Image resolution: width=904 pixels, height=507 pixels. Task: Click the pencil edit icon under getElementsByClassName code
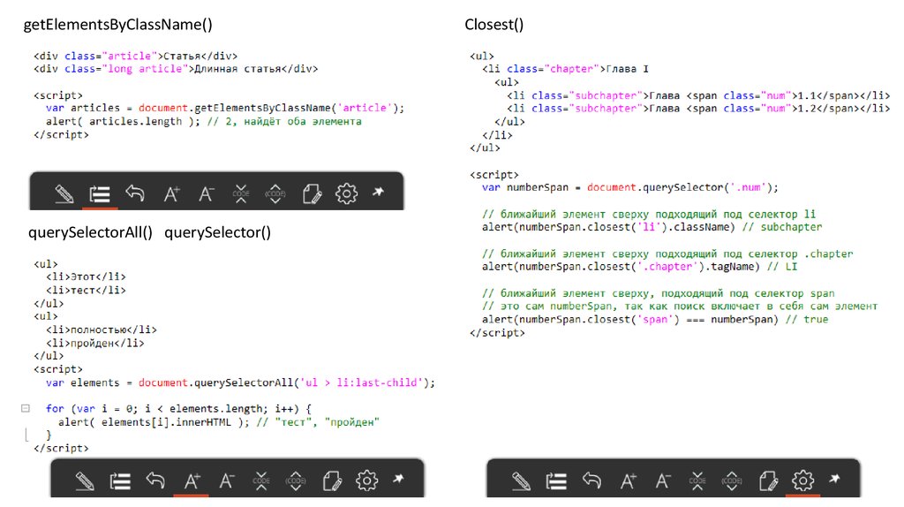coord(64,193)
